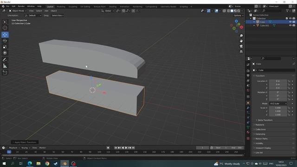Open the Object menu in viewport header
Image resolution: width=297 pixels, height=167 pixels.
[x=54, y=11]
